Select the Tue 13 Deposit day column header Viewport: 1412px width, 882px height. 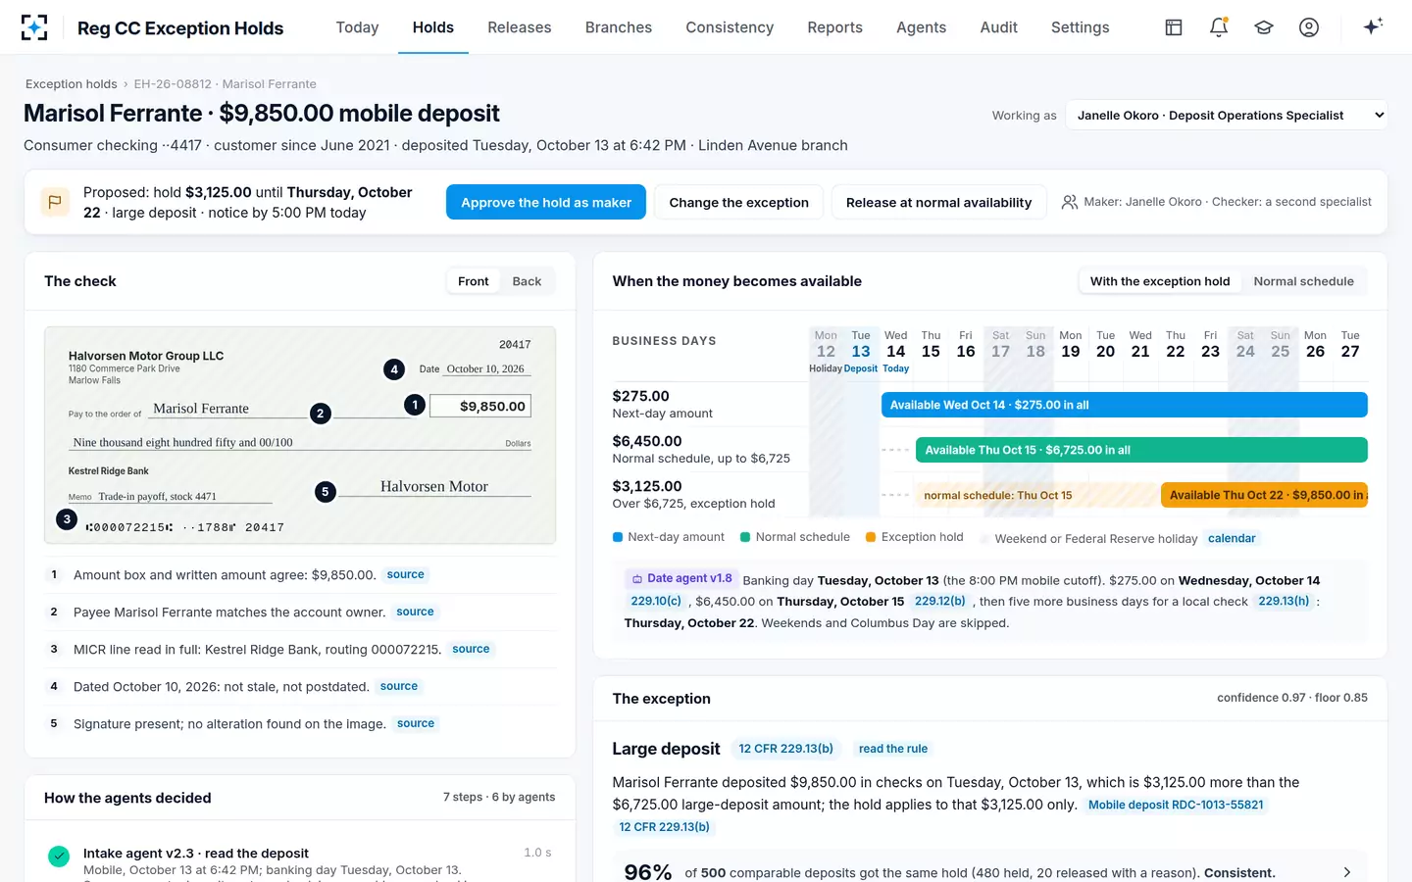point(861,351)
